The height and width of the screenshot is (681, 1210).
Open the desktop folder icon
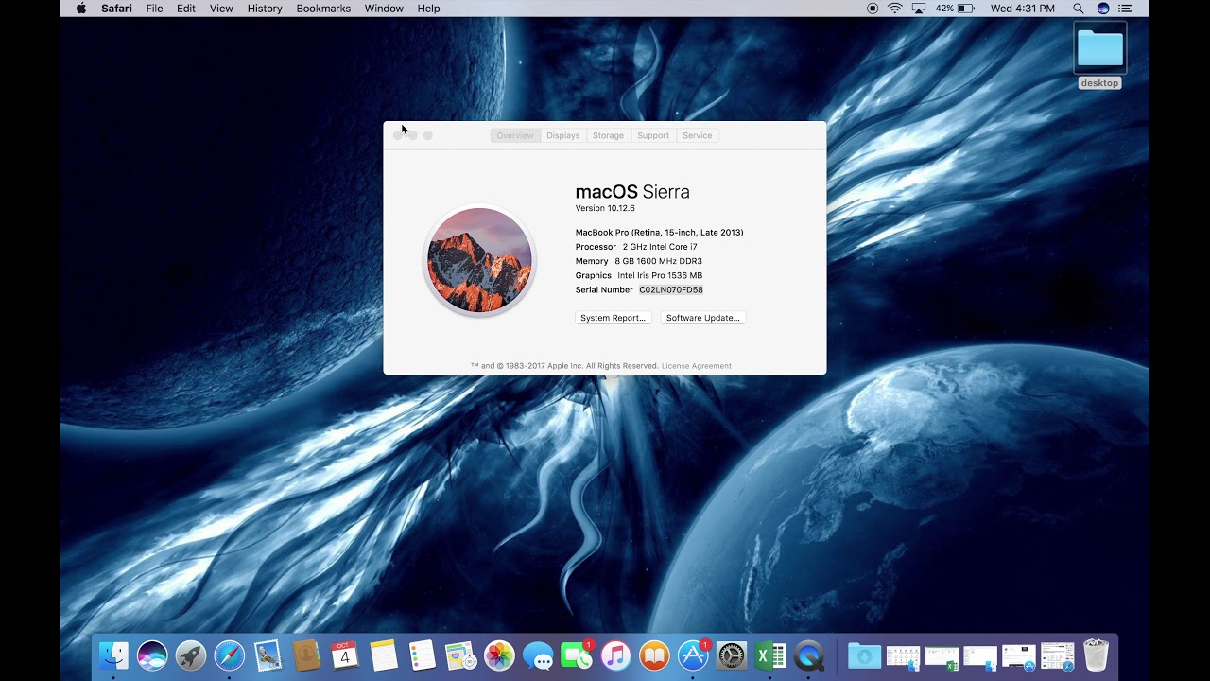tap(1099, 48)
